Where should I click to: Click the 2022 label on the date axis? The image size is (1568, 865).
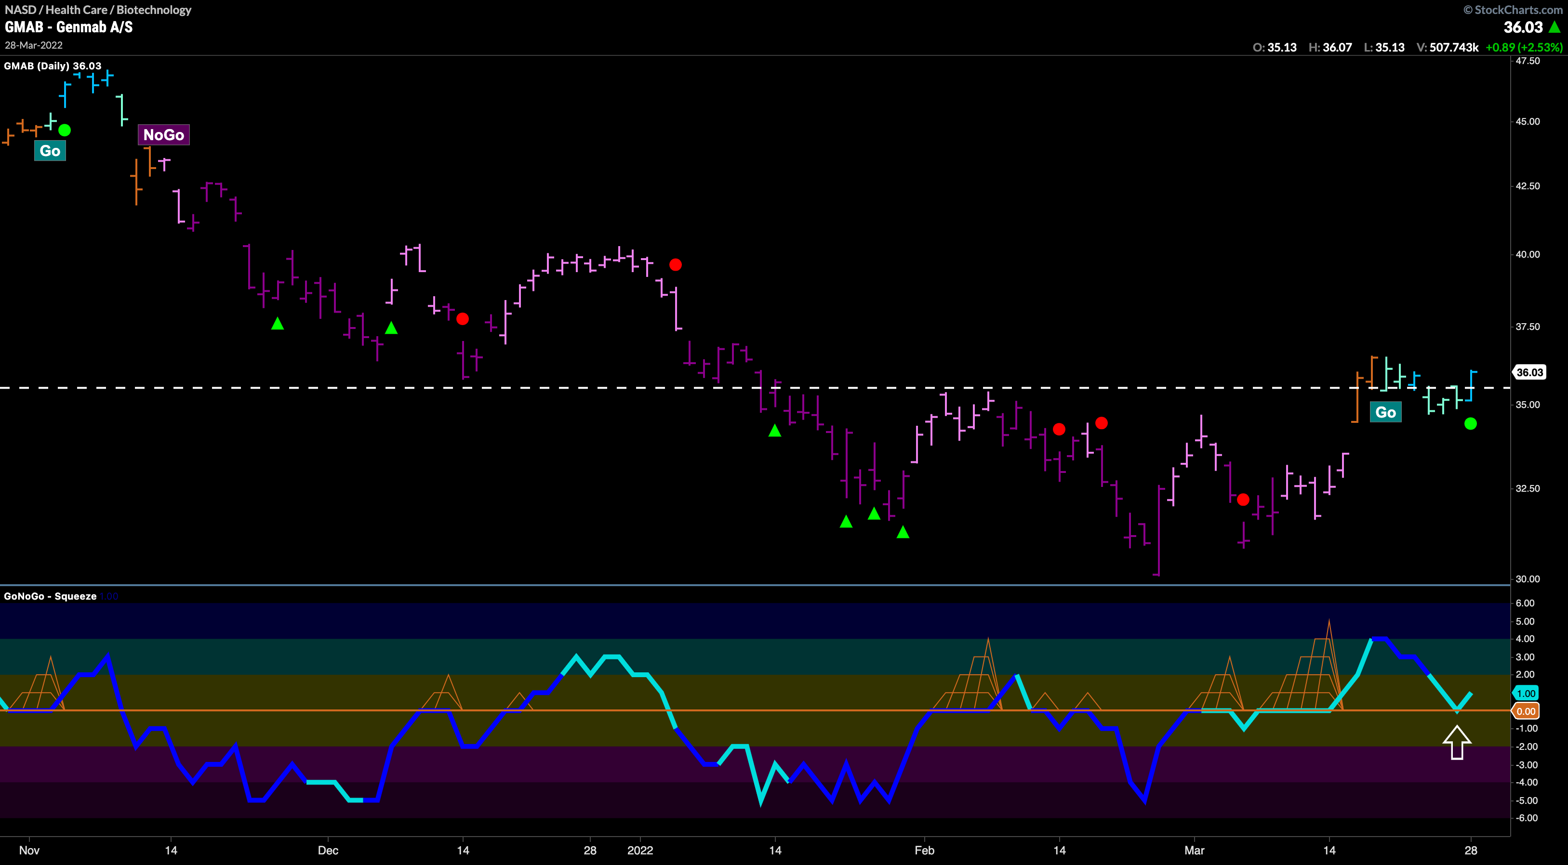click(x=640, y=851)
